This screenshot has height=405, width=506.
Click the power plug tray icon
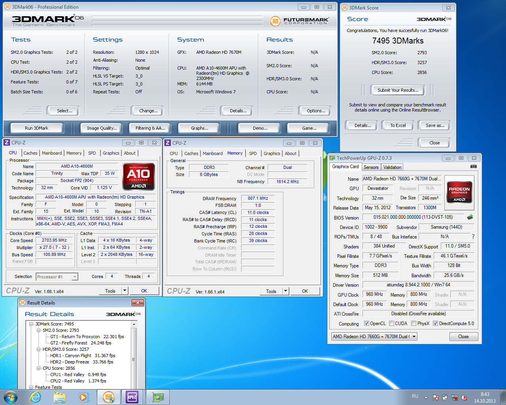(445, 397)
